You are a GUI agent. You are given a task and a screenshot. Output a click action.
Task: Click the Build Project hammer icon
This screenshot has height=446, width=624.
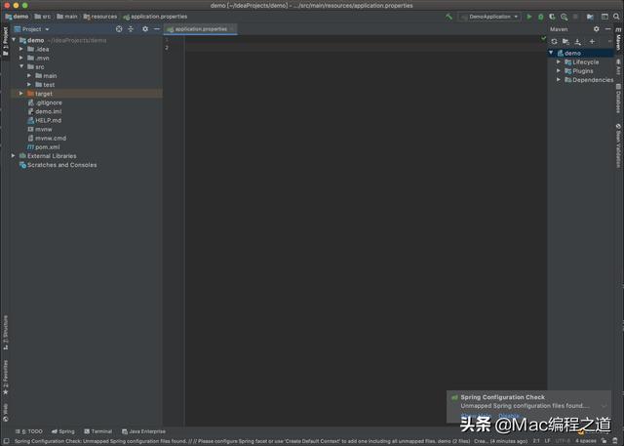pos(448,17)
